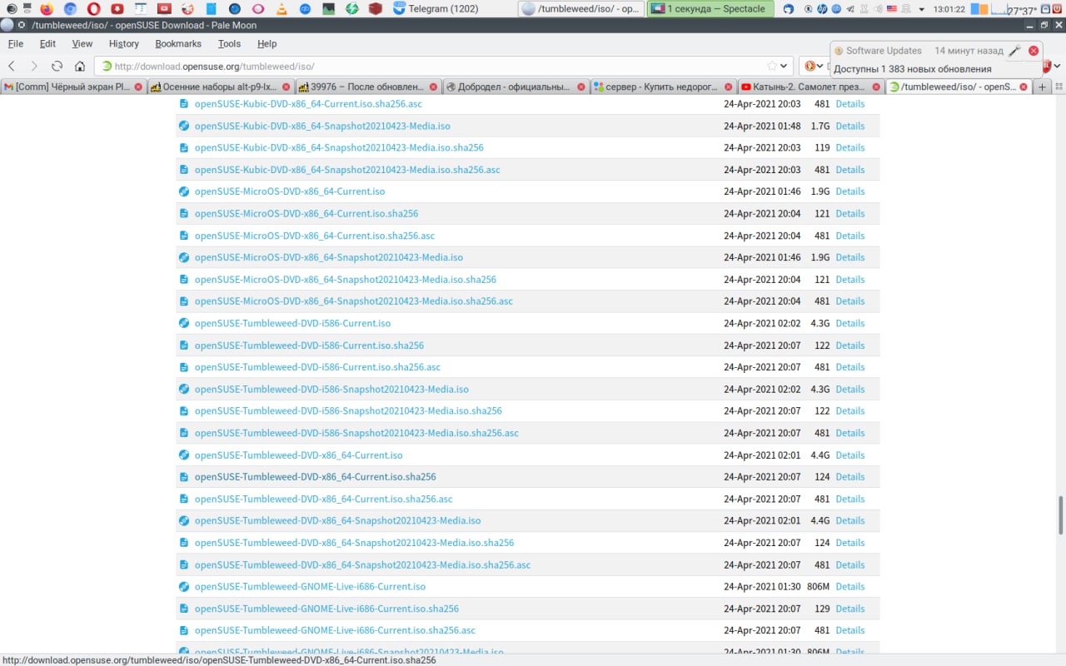Viewport: 1066px width, 666px height.
Task: Switch to the Spectacle taskbar entry
Action: [710, 9]
